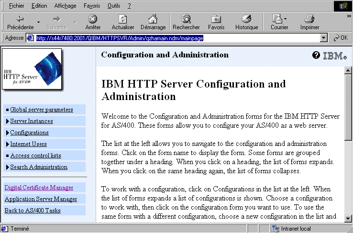Expand the Search Administration triangle

pos(8,167)
